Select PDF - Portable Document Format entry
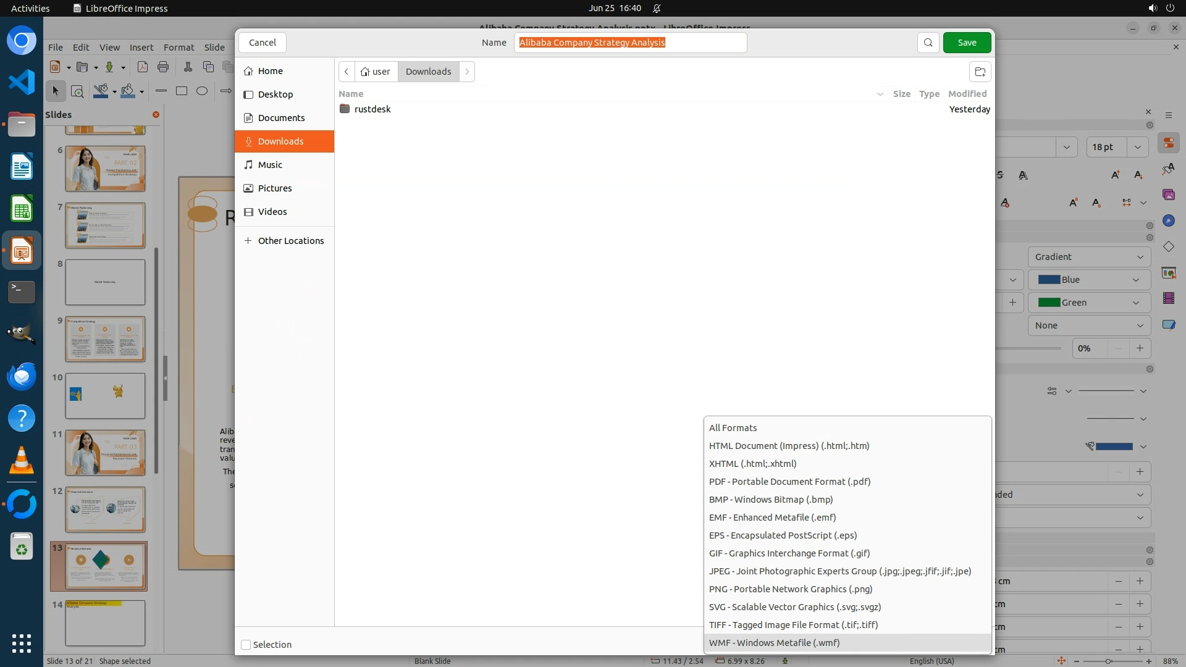1186x667 pixels. coord(789,482)
